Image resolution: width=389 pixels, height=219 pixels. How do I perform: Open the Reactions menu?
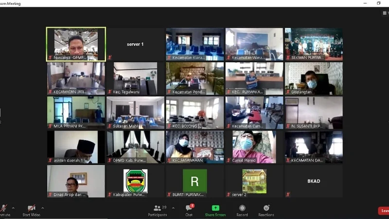(266, 208)
